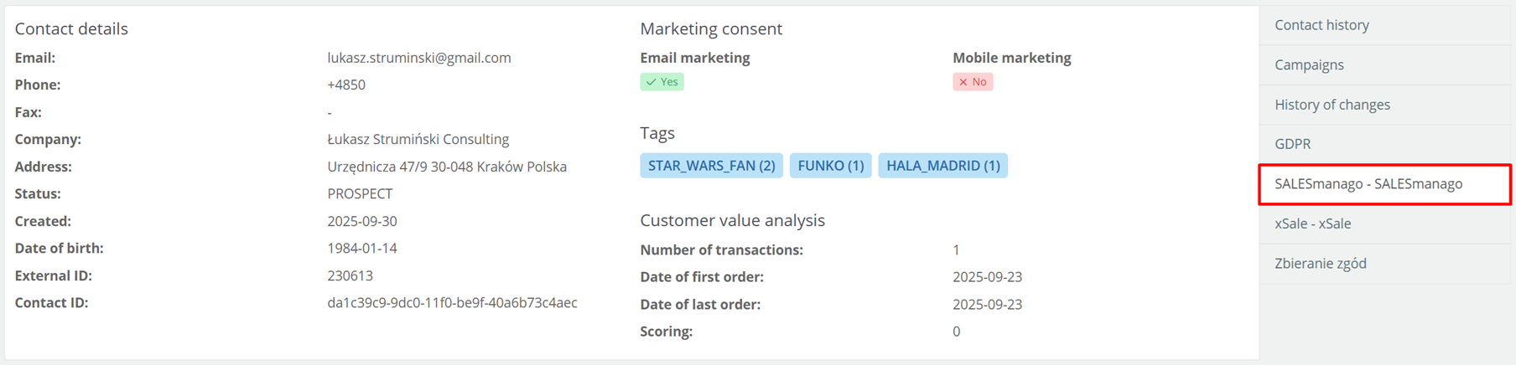Screen dimensions: 1516x365
Task: Click the External ID value 230613
Action: [x=350, y=275]
